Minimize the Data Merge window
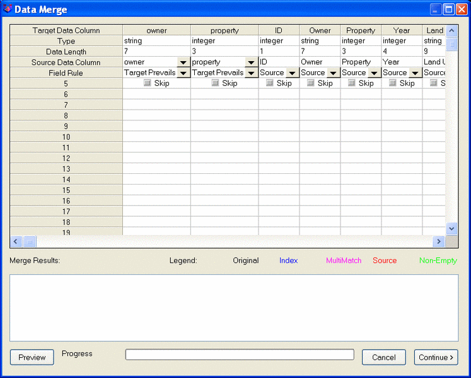The image size is (471, 378). point(436,9)
